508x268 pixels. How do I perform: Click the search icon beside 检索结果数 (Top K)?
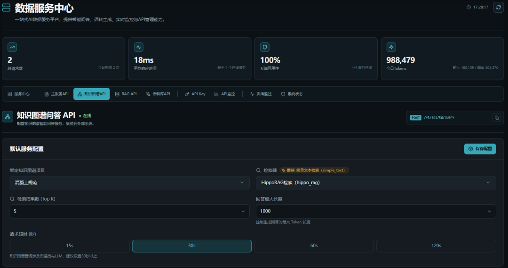click(x=12, y=199)
